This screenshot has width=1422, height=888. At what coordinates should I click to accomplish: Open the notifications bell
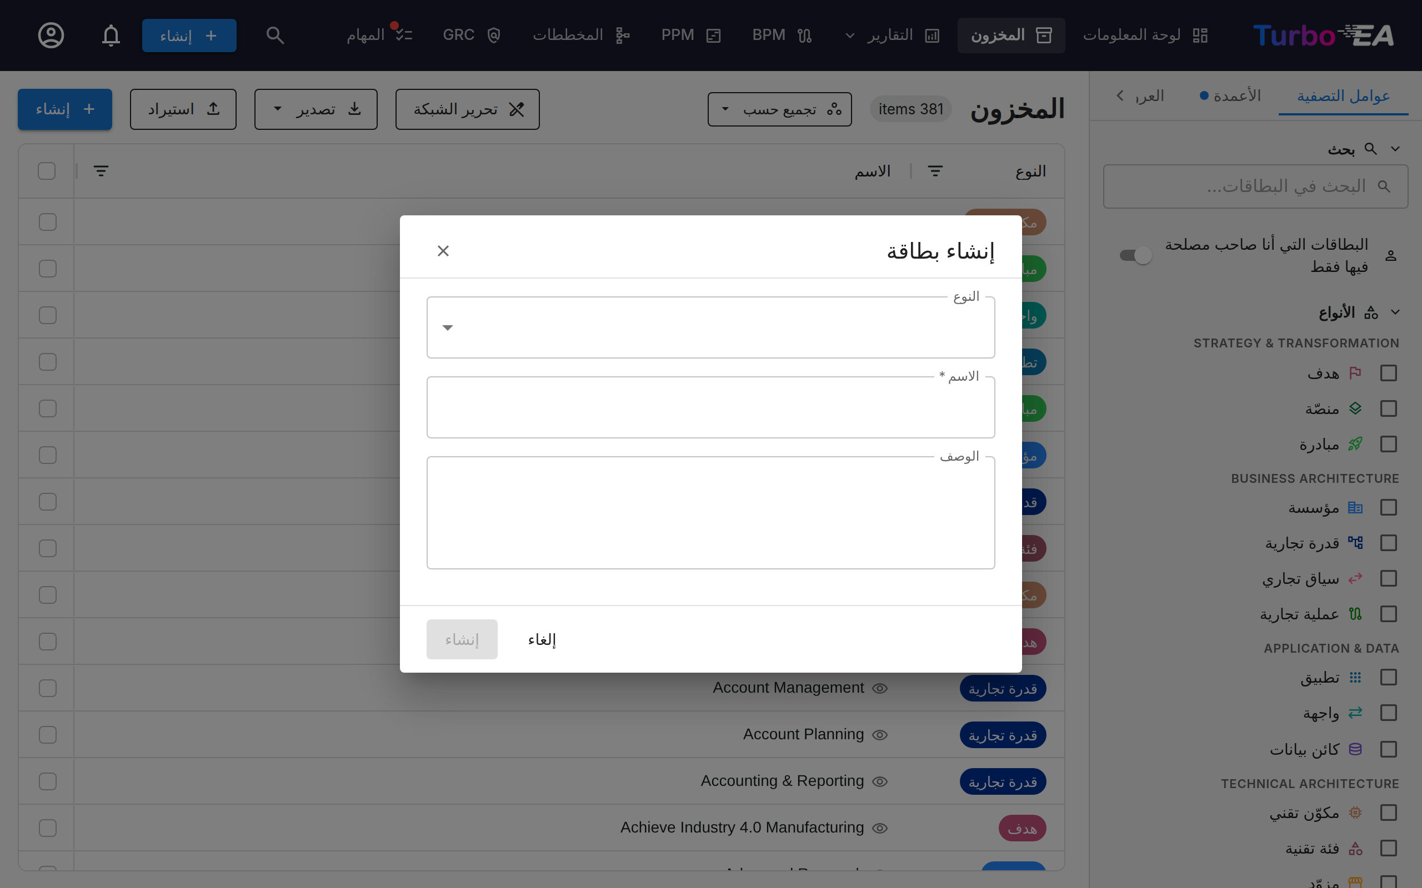(x=111, y=35)
